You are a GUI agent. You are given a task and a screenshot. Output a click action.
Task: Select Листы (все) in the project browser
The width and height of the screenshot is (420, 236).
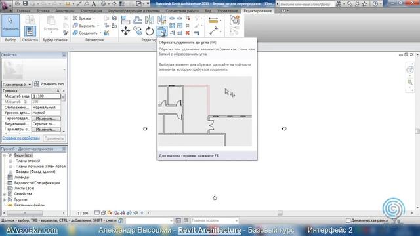coord(24,188)
